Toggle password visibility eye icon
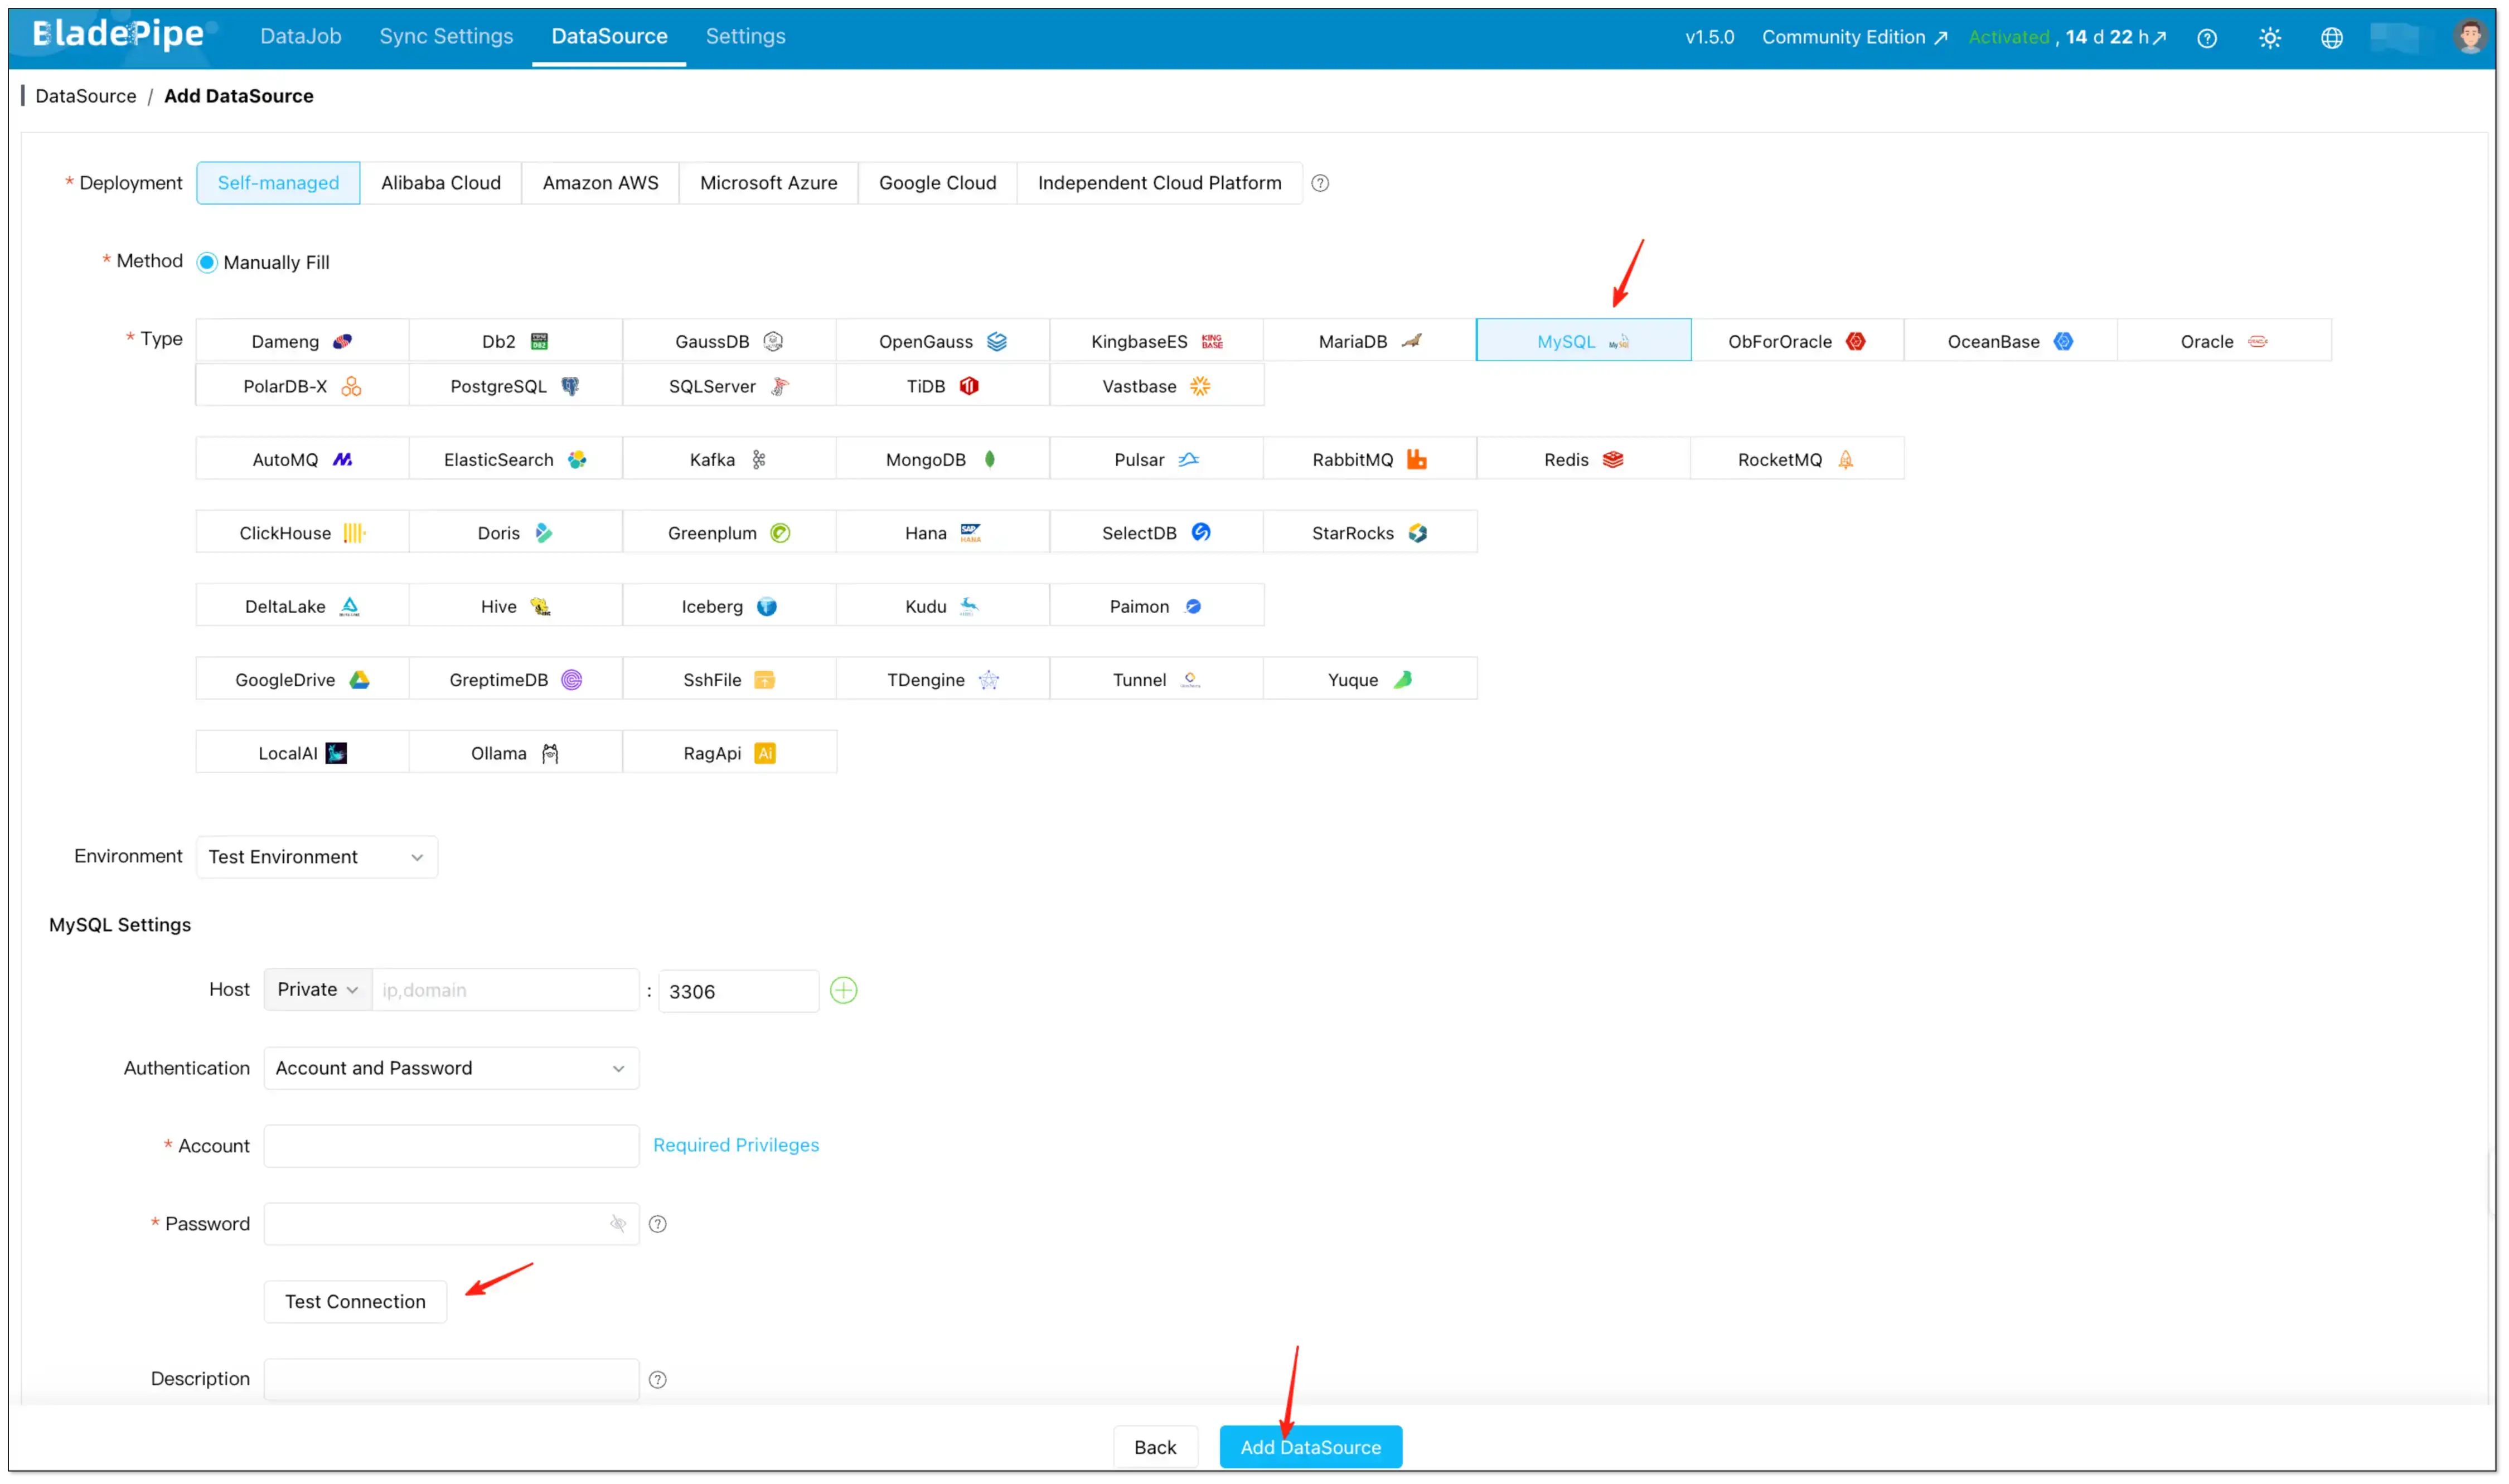The height and width of the screenshot is (1484, 2509). tap(618, 1225)
